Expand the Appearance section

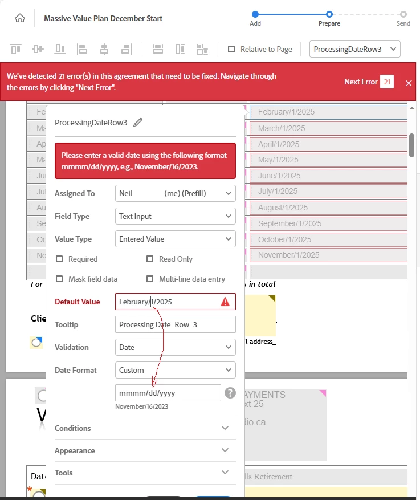click(x=145, y=450)
